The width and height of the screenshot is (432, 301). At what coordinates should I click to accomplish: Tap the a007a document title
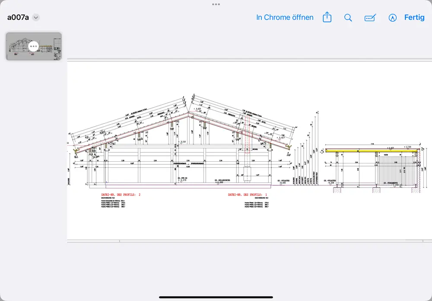(18, 18)
